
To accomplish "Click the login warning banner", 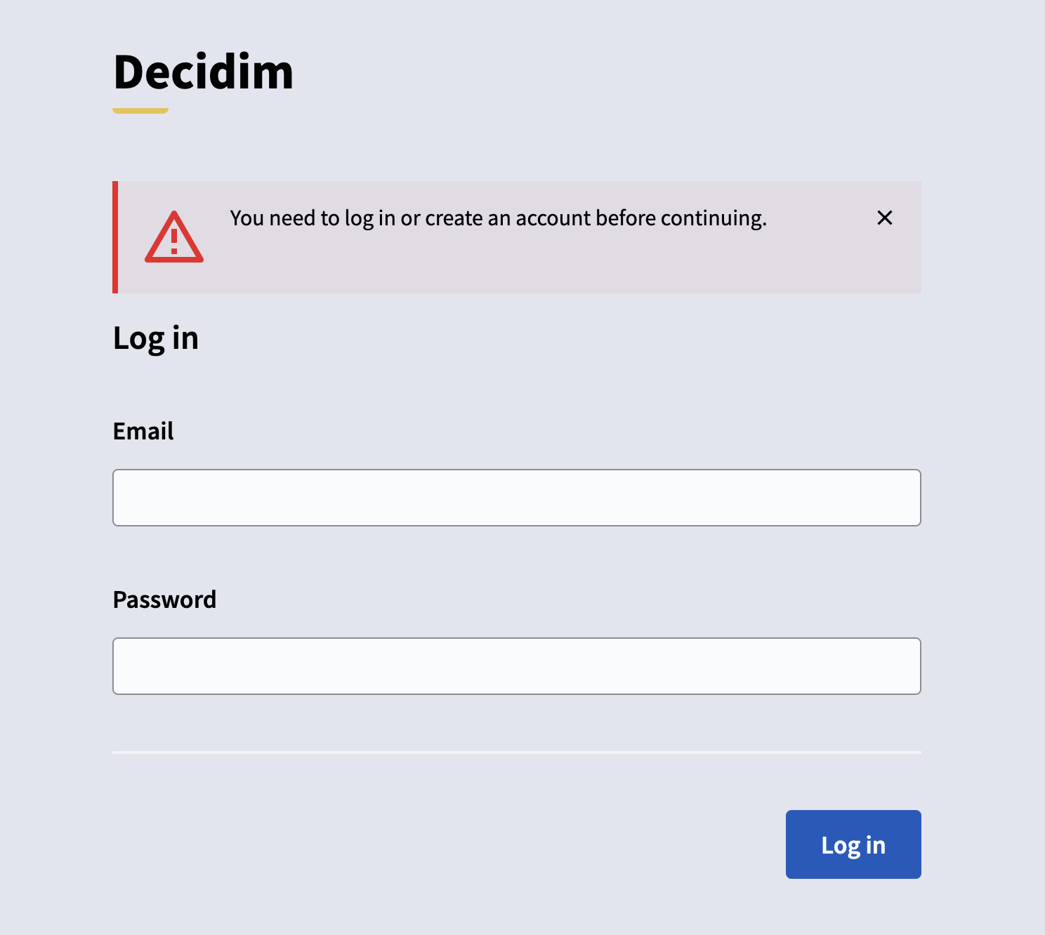I will [517, 237].
